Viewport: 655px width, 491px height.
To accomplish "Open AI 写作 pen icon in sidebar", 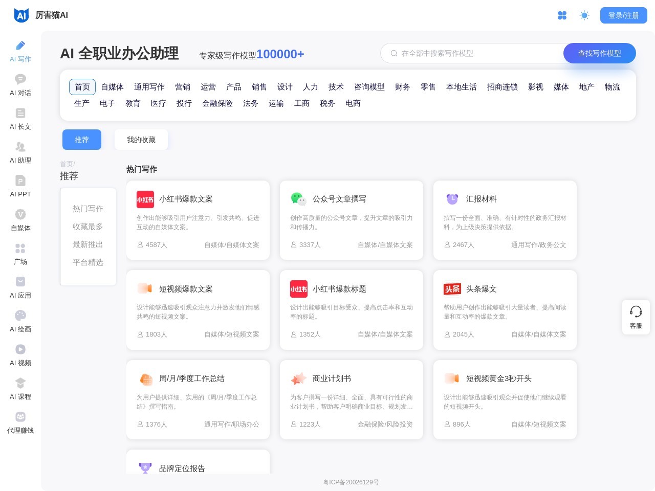I will [x=20, y=46].
